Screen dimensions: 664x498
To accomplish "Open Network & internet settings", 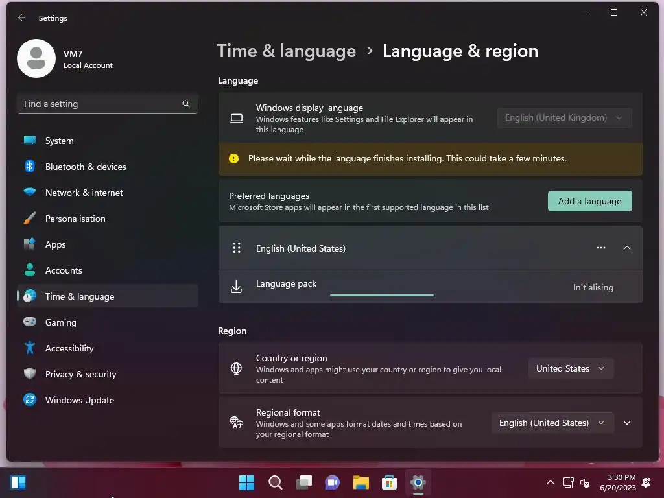I will (108, 193).
